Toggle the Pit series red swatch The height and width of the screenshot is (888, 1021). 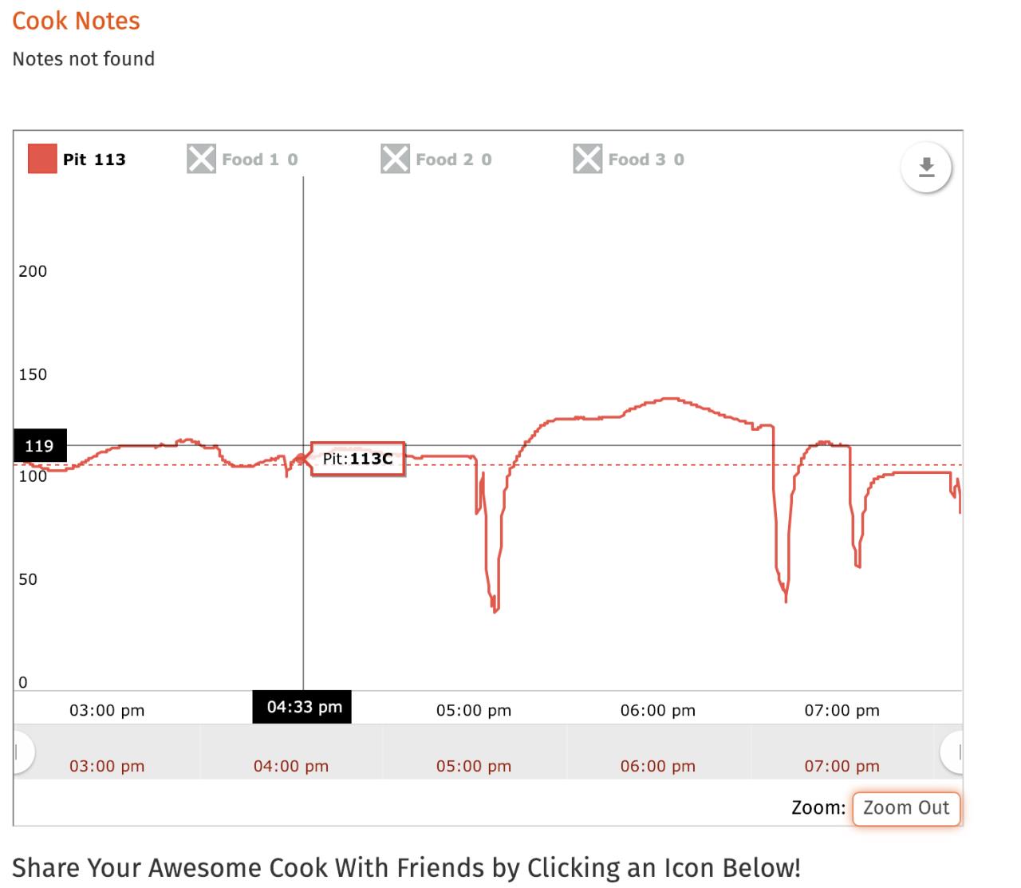coord(42,159)
